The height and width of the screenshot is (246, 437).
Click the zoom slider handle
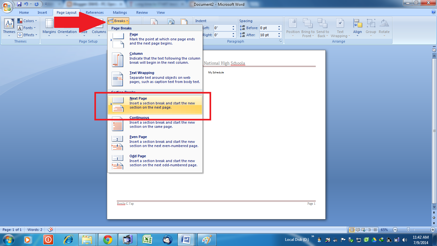point(408,230)
